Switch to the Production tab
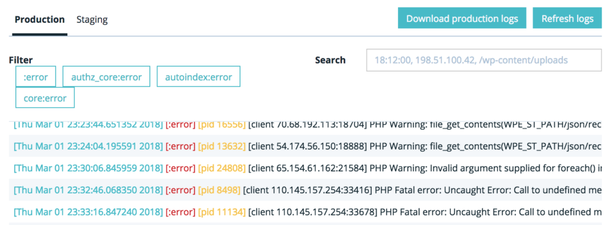Screen dimensions: 610x225 (x=40, y=20)
